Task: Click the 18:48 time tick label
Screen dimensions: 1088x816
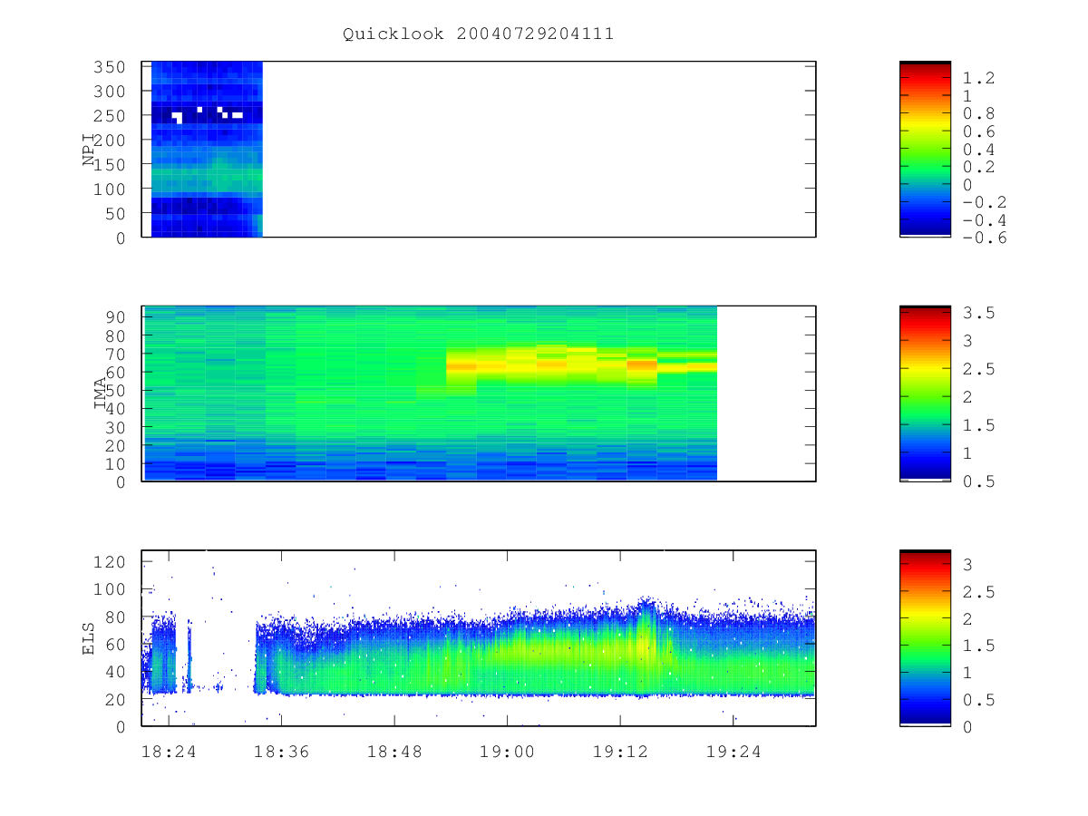Action: pos(394,751)
